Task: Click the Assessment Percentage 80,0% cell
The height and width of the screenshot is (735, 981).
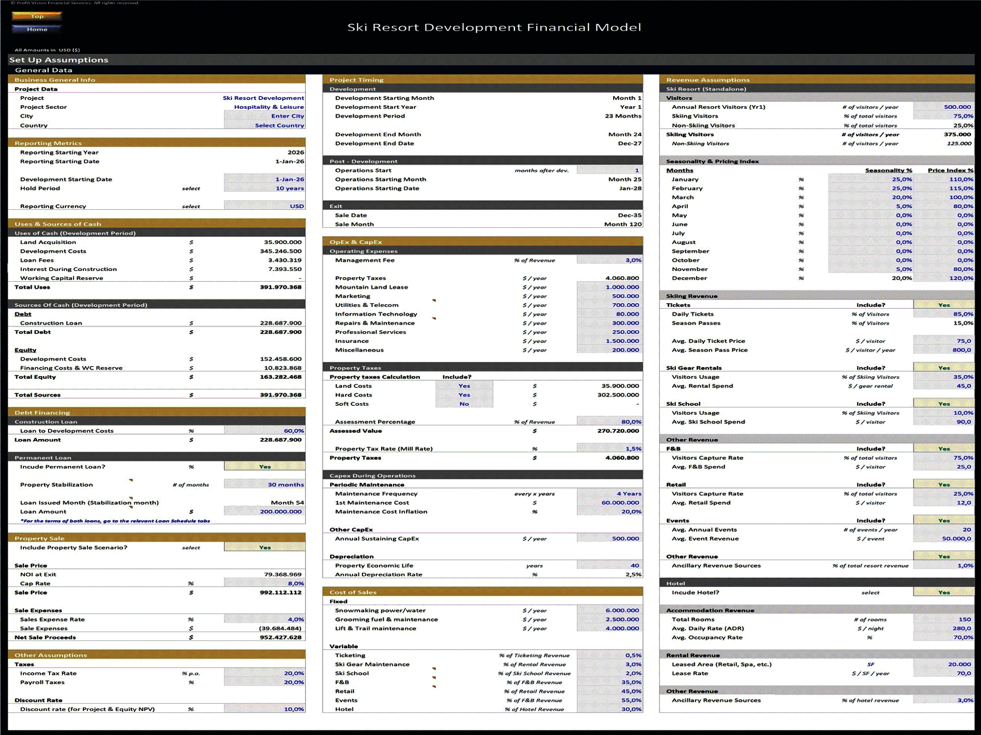Action: pos(610,422)
